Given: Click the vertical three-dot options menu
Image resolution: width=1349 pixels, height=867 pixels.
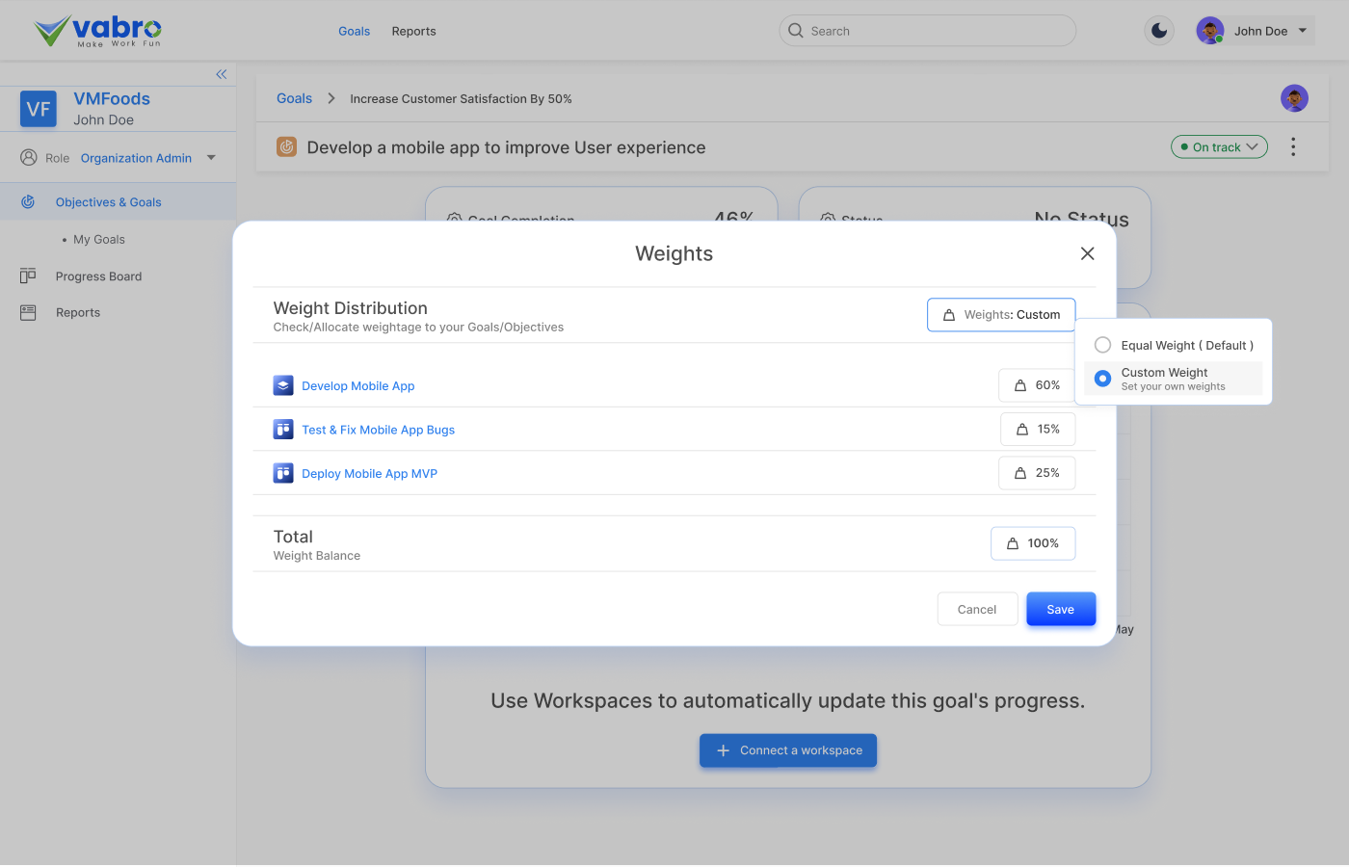Looking at the screenshot, I should point(1293,146).
